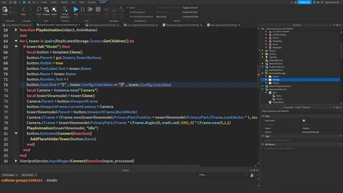Open the All Messages output dropdown
Screen dimensions: 343x193
[10, 175]
